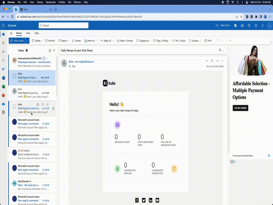Click the Skype icon in the header
The height and width of the screenshot is (205, 273).
point(235,25)
